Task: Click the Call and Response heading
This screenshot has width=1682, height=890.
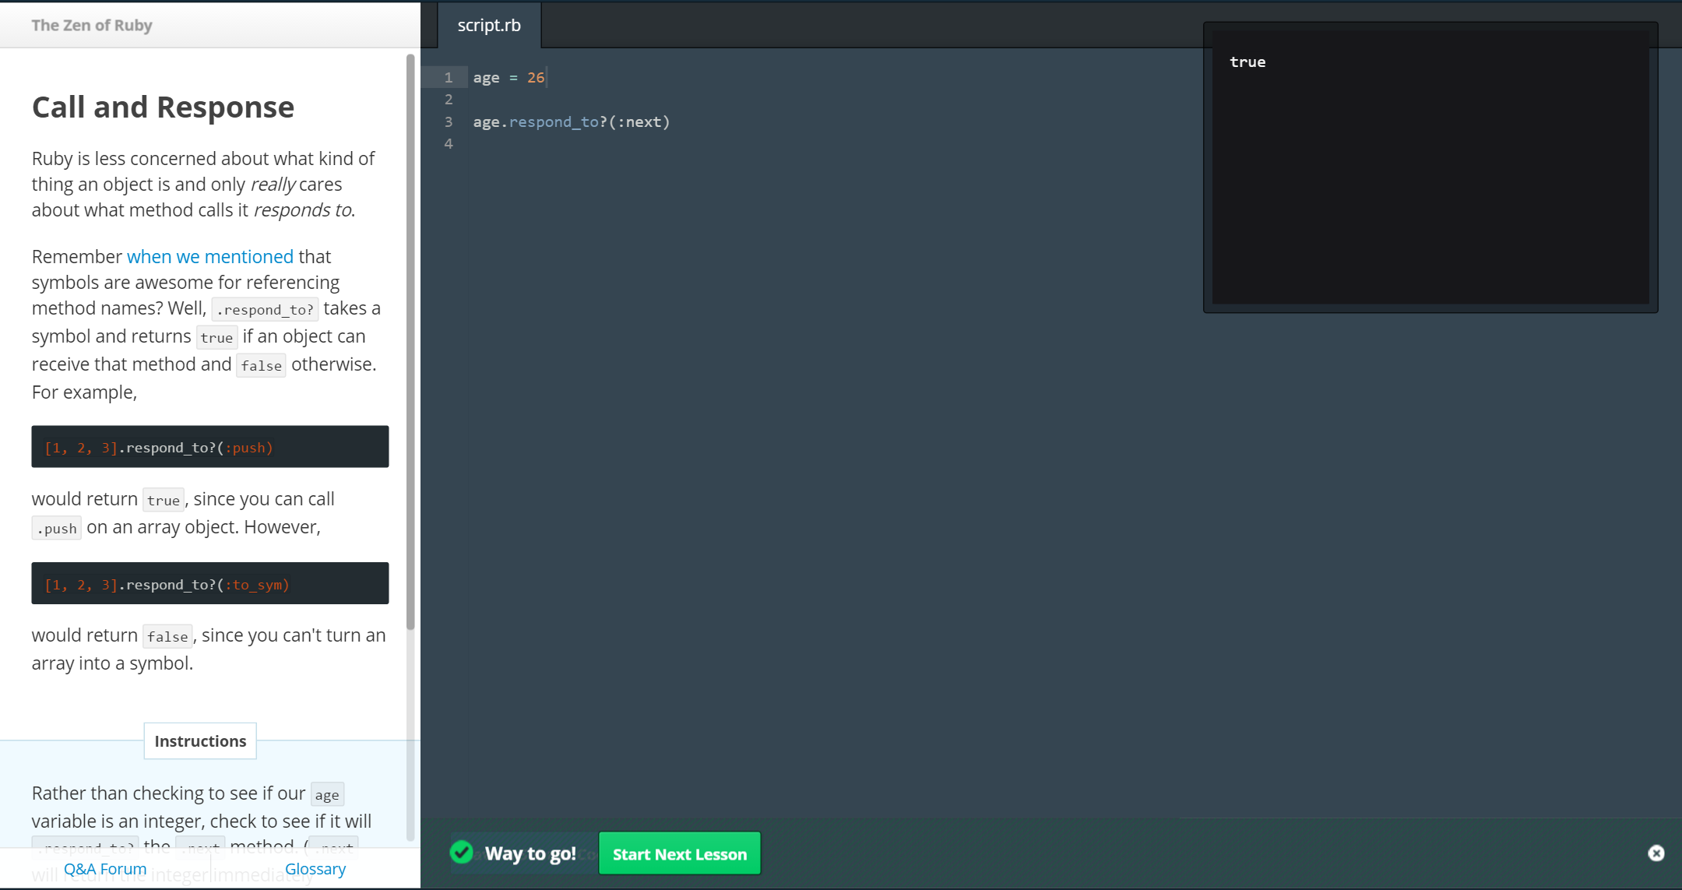Action: pos(163,107)
